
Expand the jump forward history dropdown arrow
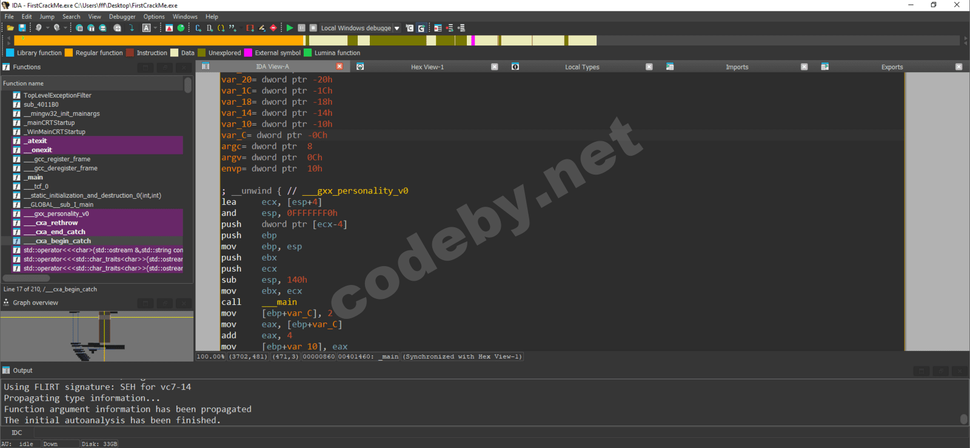(x=65, y=28)
